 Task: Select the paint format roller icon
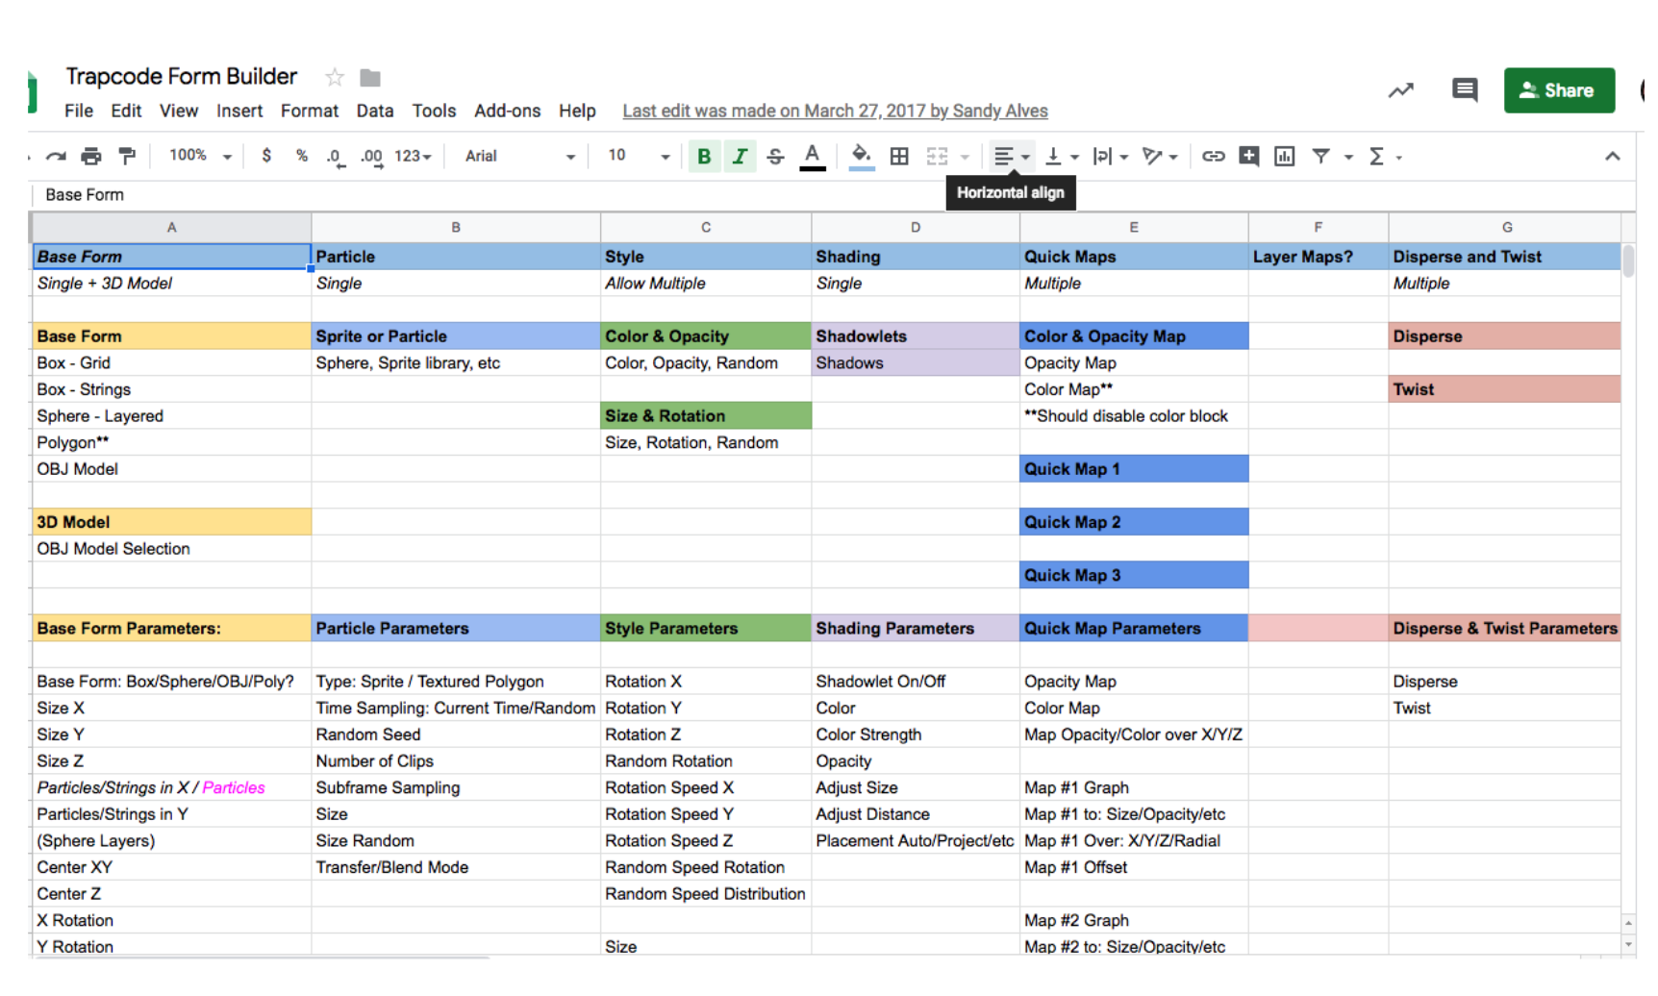click(x=126, y=157)
